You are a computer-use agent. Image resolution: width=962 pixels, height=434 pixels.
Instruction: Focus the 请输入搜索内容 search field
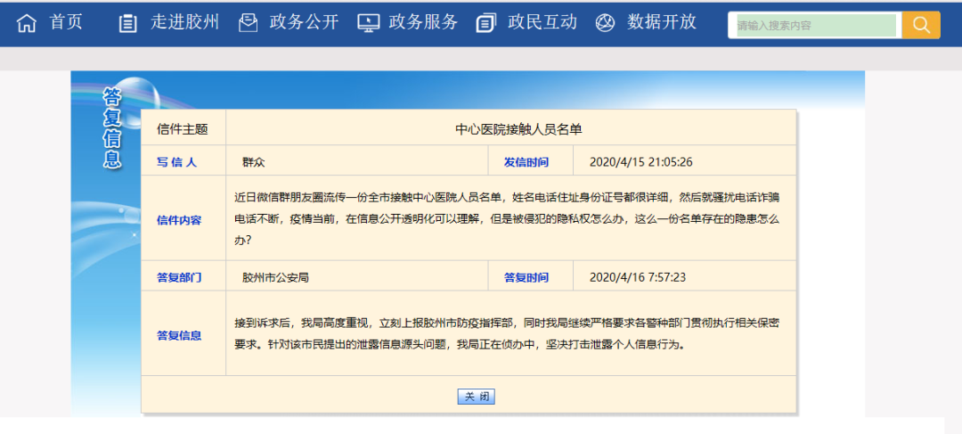[x=816, y=26]
